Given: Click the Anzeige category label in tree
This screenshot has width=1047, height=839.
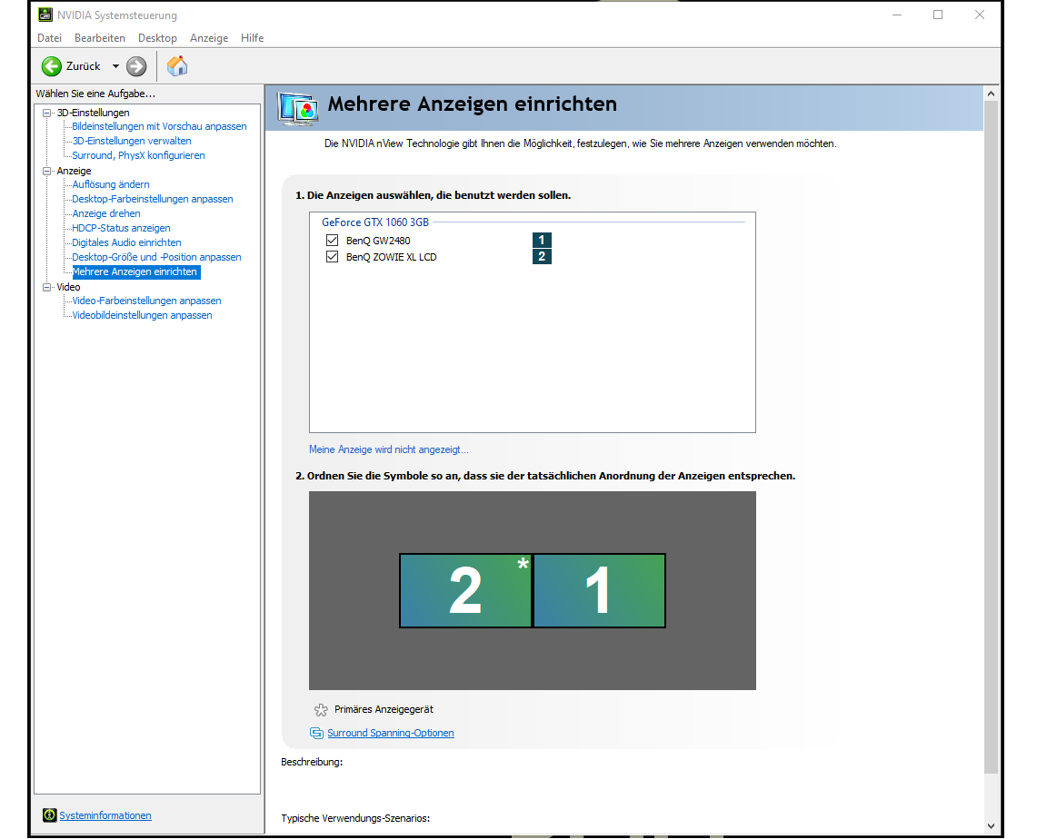Looking at the screenshot, I should (74, 171).
